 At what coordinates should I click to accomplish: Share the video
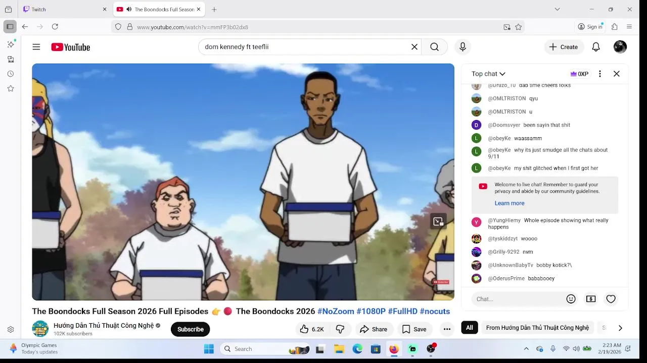[x=374, y=329]
